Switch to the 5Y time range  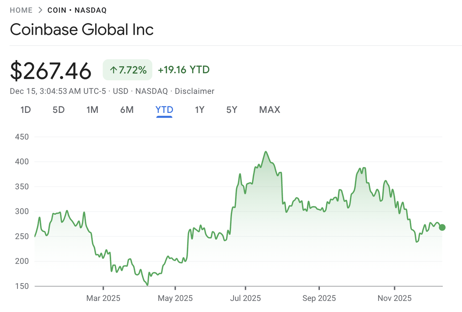pyautogui.click(x=232, y=110)
